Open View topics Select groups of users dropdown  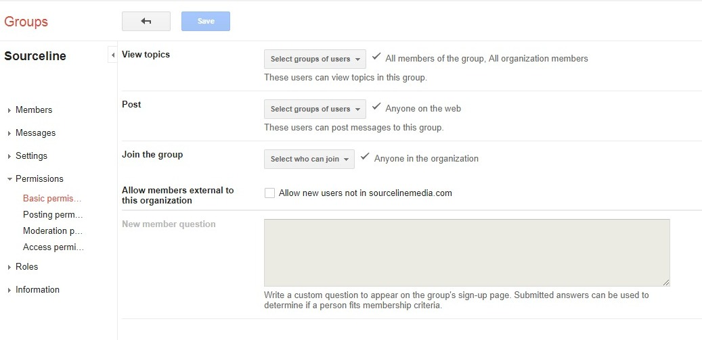pos(315,59)
